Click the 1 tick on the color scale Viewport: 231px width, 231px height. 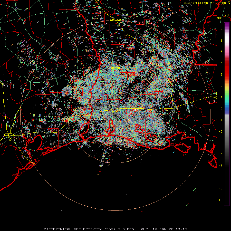point(222,97)
